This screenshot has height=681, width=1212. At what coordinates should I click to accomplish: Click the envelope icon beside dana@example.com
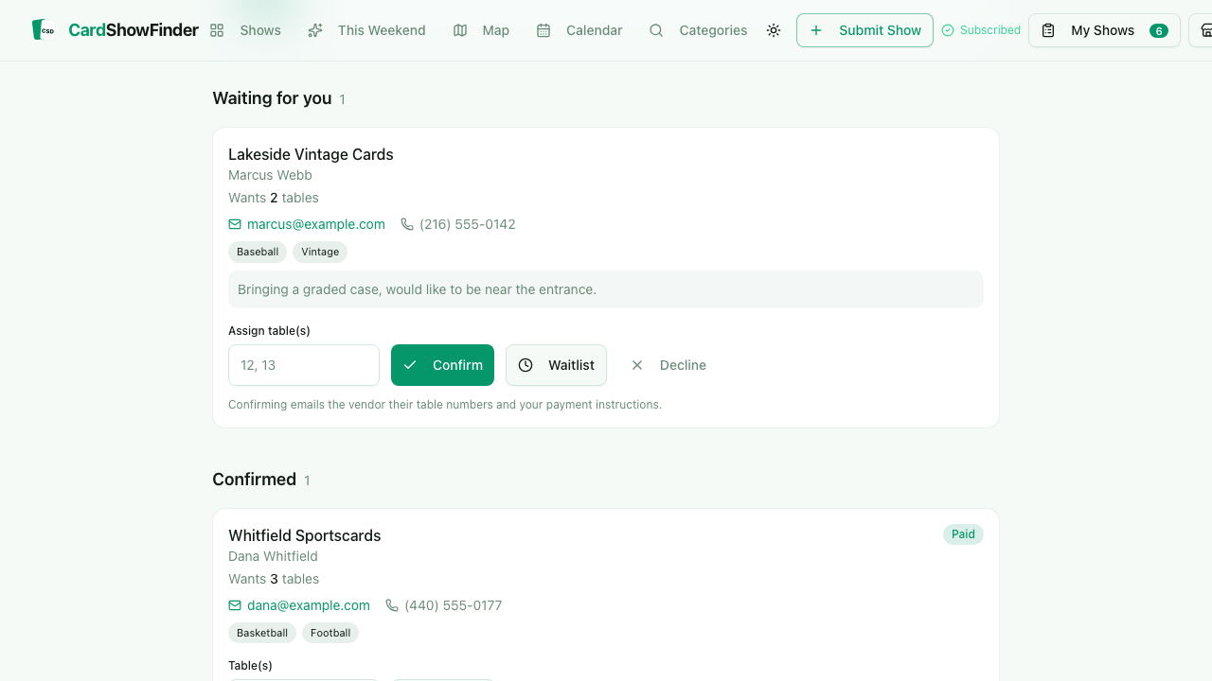235,605
